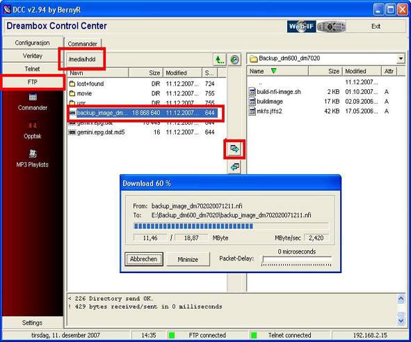Screen dimensions: 411x342
Task: Select the movie folder icon
Action: [72, 93]
